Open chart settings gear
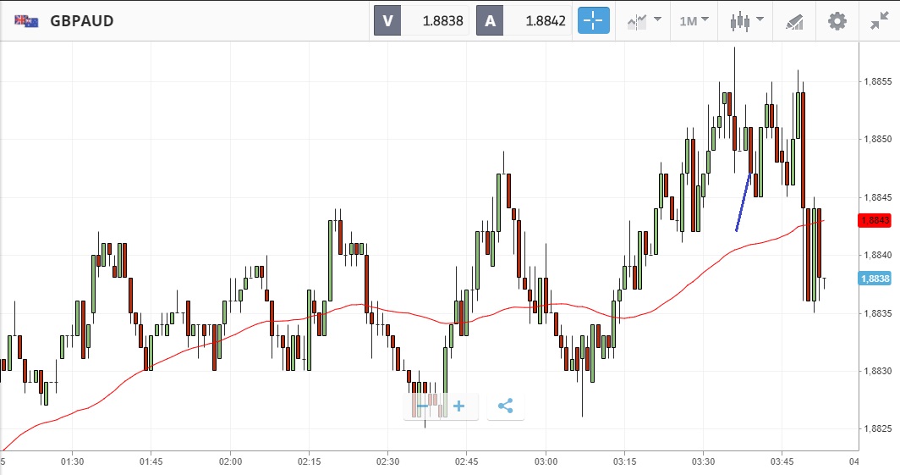The width and height of the screenshot is (900, 475). 837,20
